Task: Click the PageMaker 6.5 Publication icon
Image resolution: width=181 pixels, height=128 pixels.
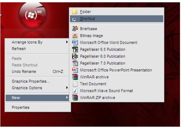Action: tap(75, 50)
